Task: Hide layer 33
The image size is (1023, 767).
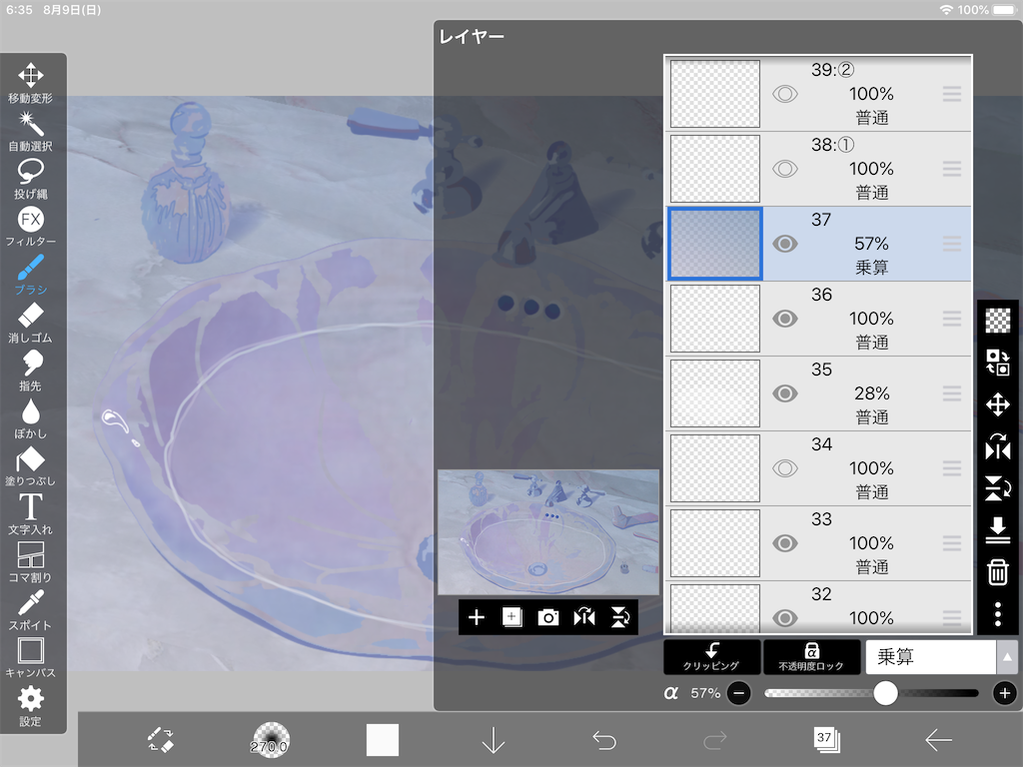Action: point(785,543)
